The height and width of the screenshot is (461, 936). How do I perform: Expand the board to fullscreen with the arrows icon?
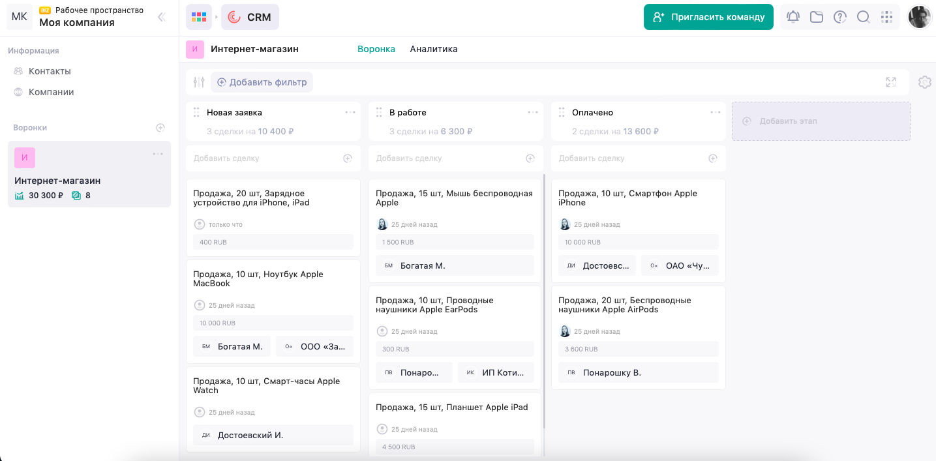891,82
